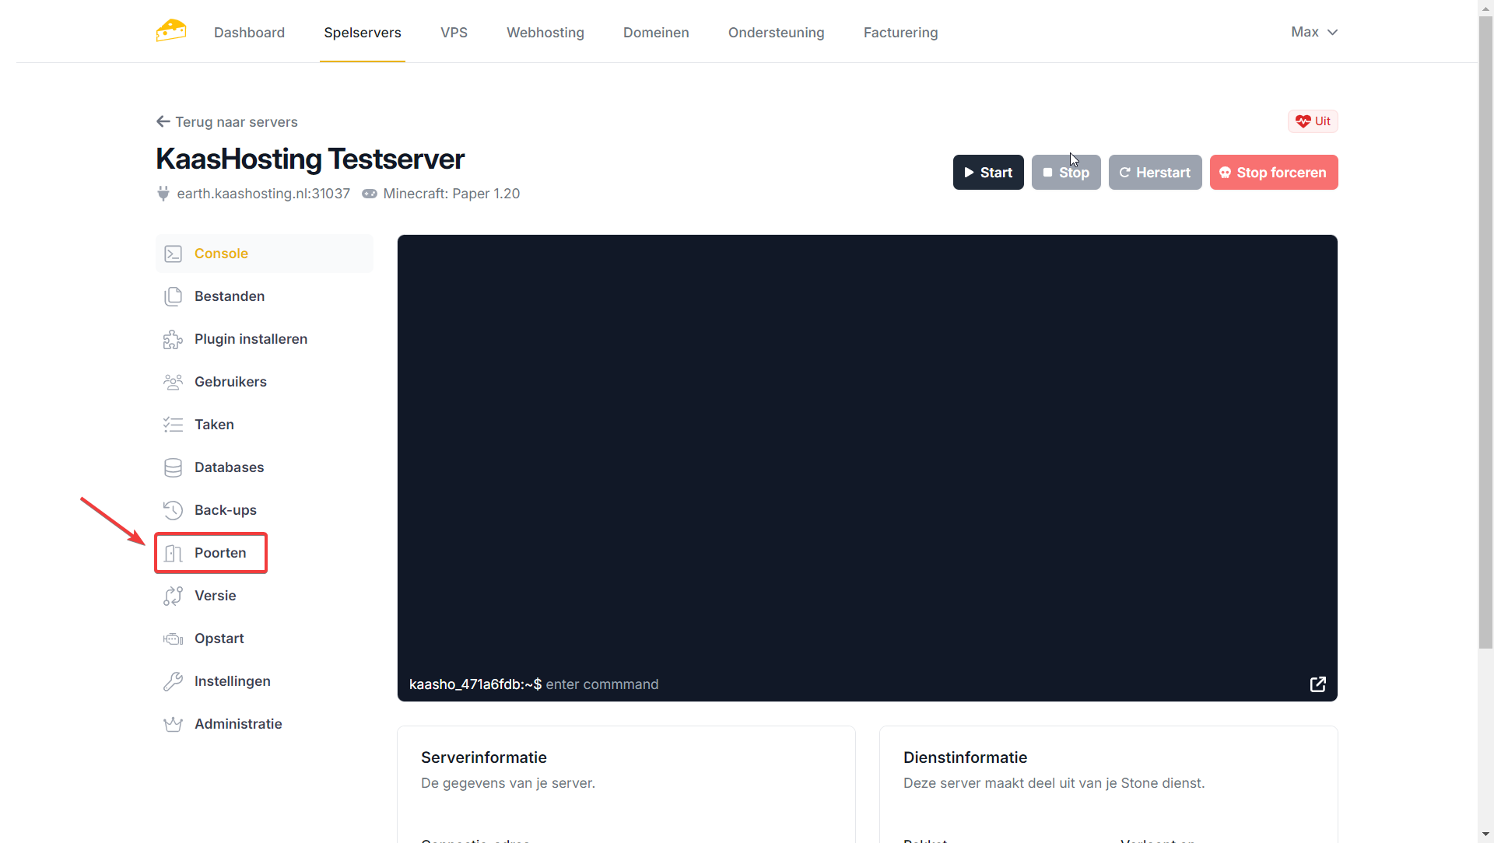Click the Instellingen wrench icon

pos(173,681)
